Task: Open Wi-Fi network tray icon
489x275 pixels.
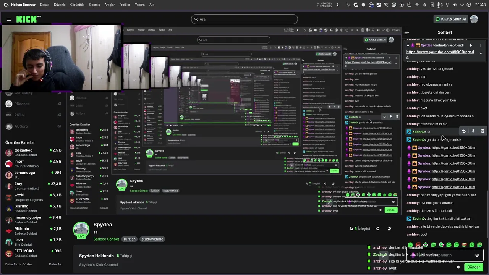Action: pyautogui.click(x=417, y=5)
